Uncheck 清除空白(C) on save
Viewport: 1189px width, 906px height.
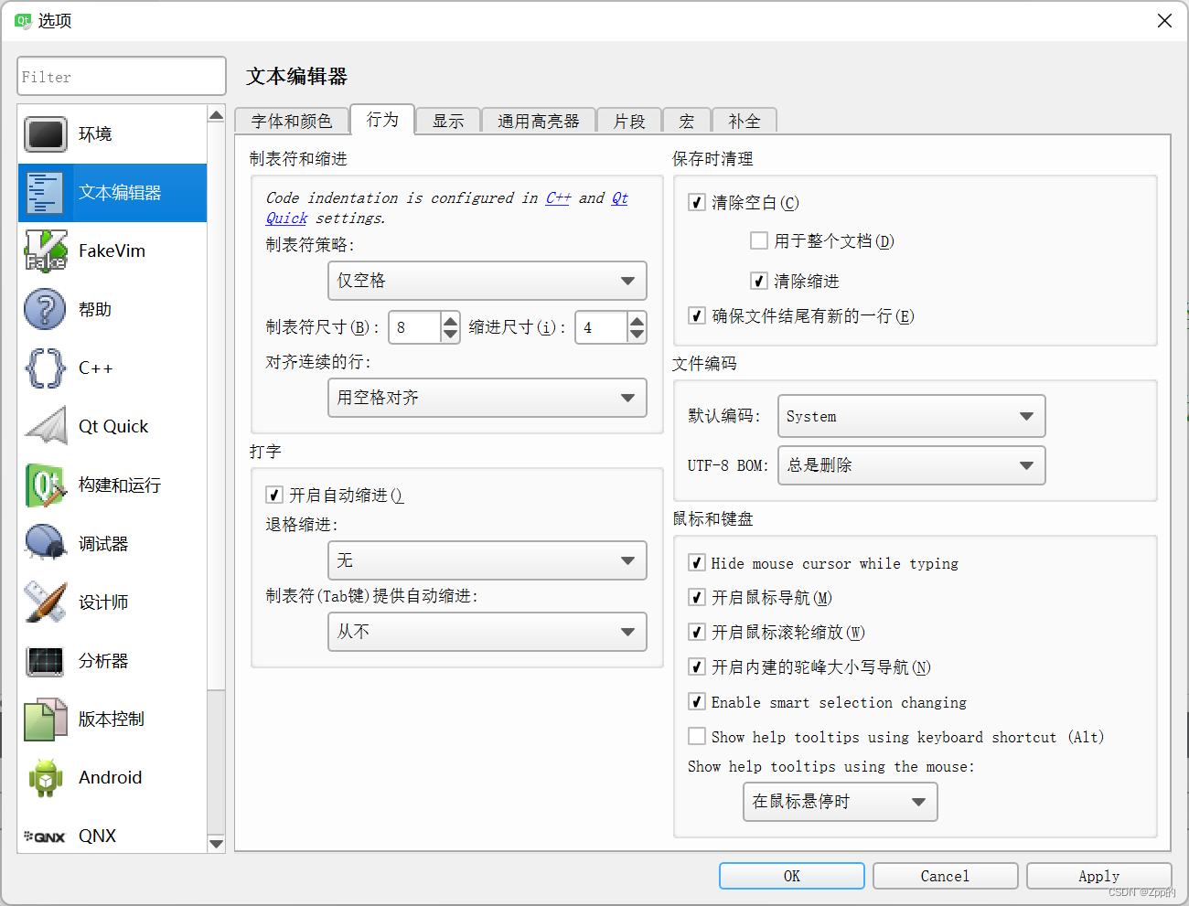pyautogui.click(x=696, y=202)
